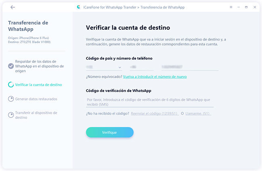The height and width of the screenshot is (171, 262).
Task: Click Código de verificación de WhatsApp label
Action: tap(119, 91)
